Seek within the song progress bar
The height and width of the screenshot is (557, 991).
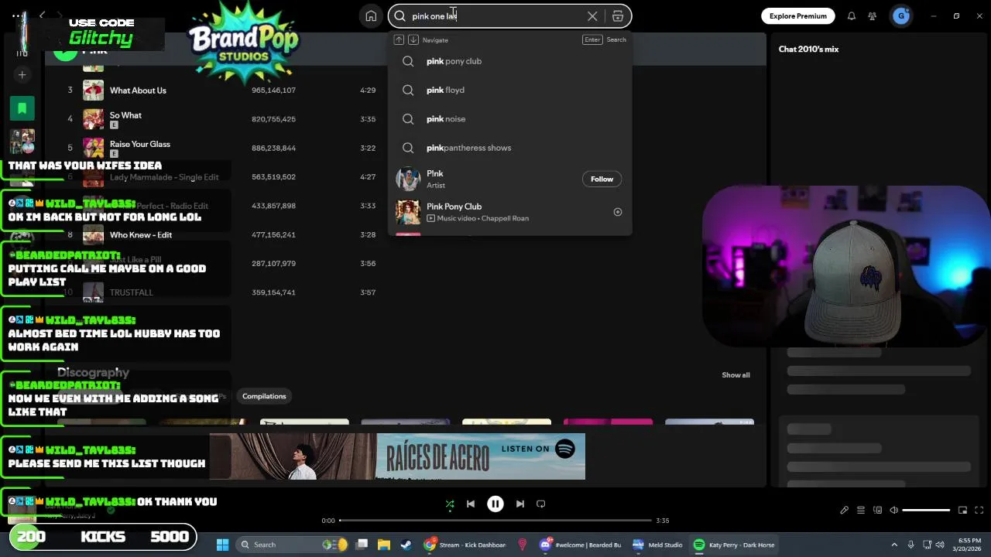(x=495, y=521)
